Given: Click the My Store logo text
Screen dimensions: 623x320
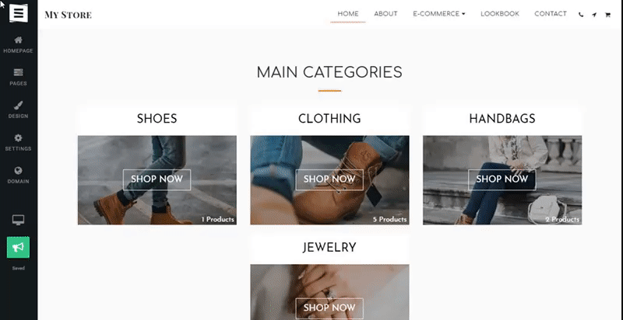Looking at the screenshot, I should [68, 15].
